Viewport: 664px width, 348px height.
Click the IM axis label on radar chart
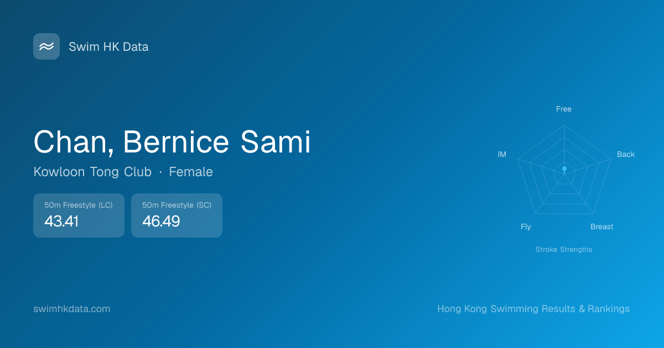click(502, 155)
